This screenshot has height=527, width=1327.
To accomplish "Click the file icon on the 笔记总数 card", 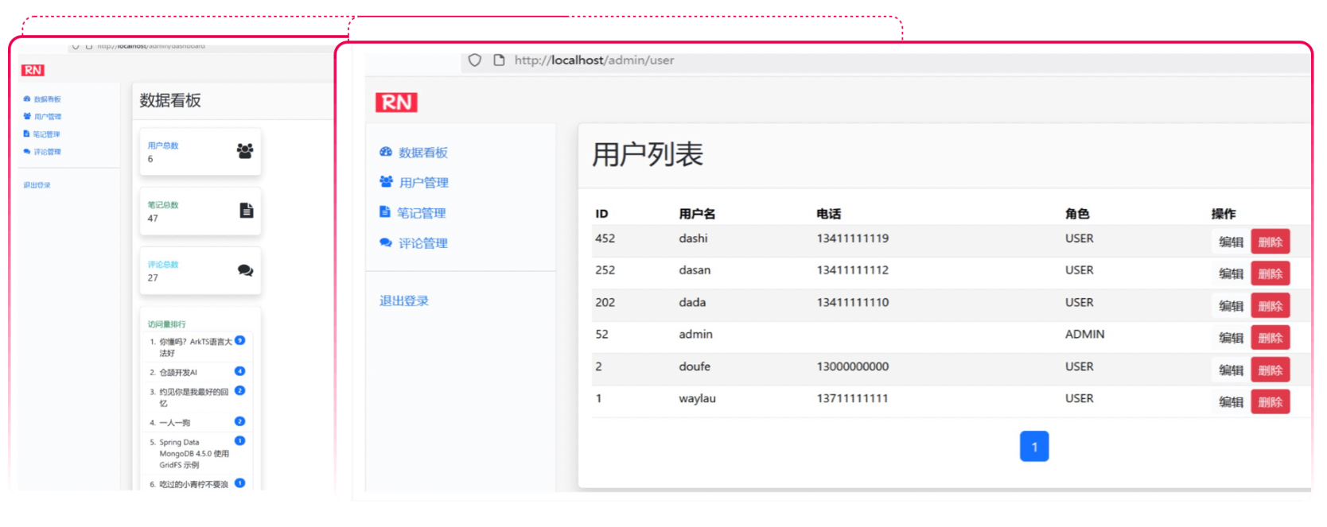I will point(247,210).
